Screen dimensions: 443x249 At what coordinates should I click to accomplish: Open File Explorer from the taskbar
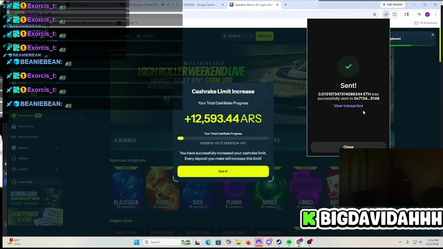click(238, 242)
